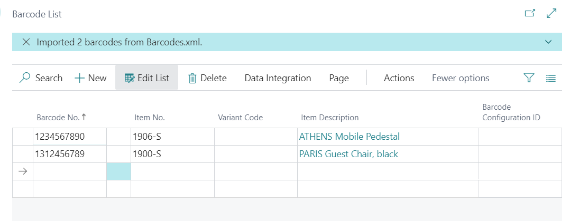Toggle Edit List mode

[146, 78]
